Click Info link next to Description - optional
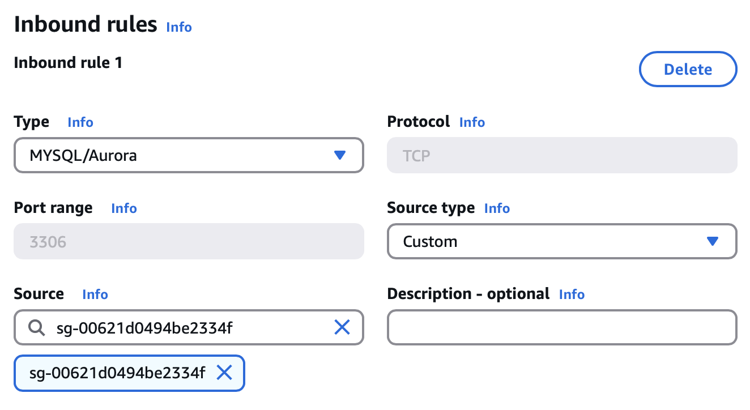 pos(572,294)
